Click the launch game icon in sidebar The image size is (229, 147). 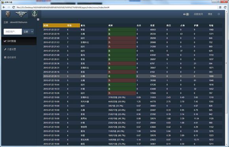[5, 57]
